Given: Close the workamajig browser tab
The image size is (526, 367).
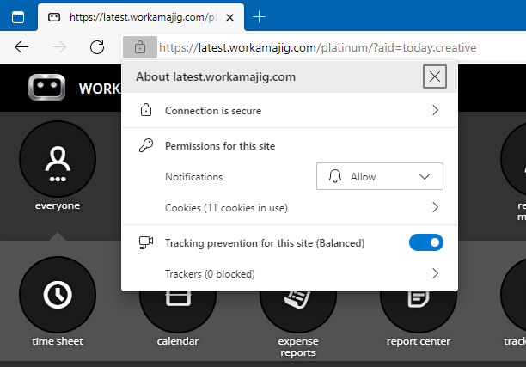Looking at the screenshot, I should (229, 17).
